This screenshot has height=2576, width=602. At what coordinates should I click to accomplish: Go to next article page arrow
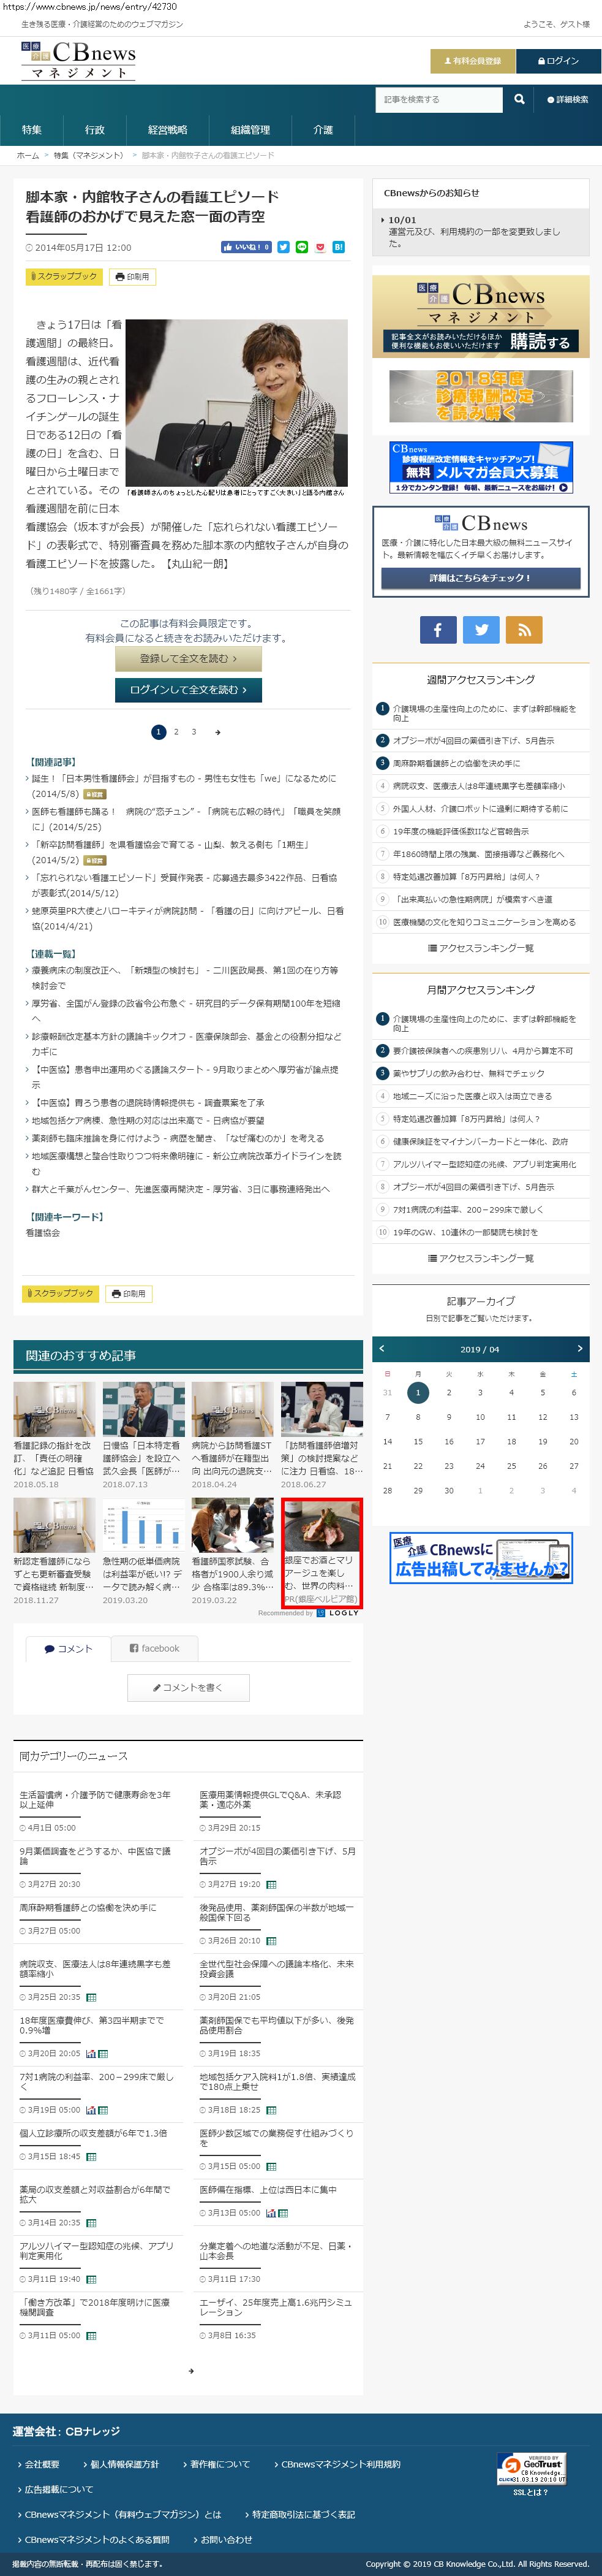pos(217,732)
